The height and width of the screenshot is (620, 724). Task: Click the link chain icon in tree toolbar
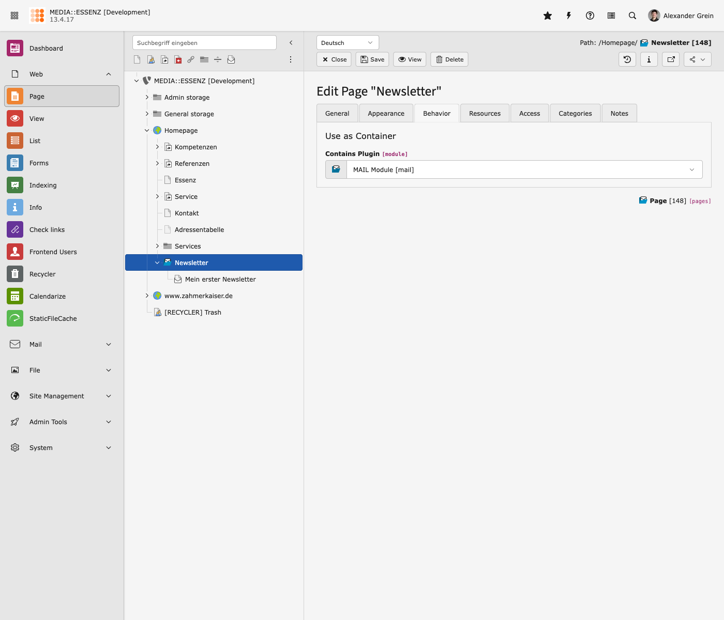coord(191,59)
